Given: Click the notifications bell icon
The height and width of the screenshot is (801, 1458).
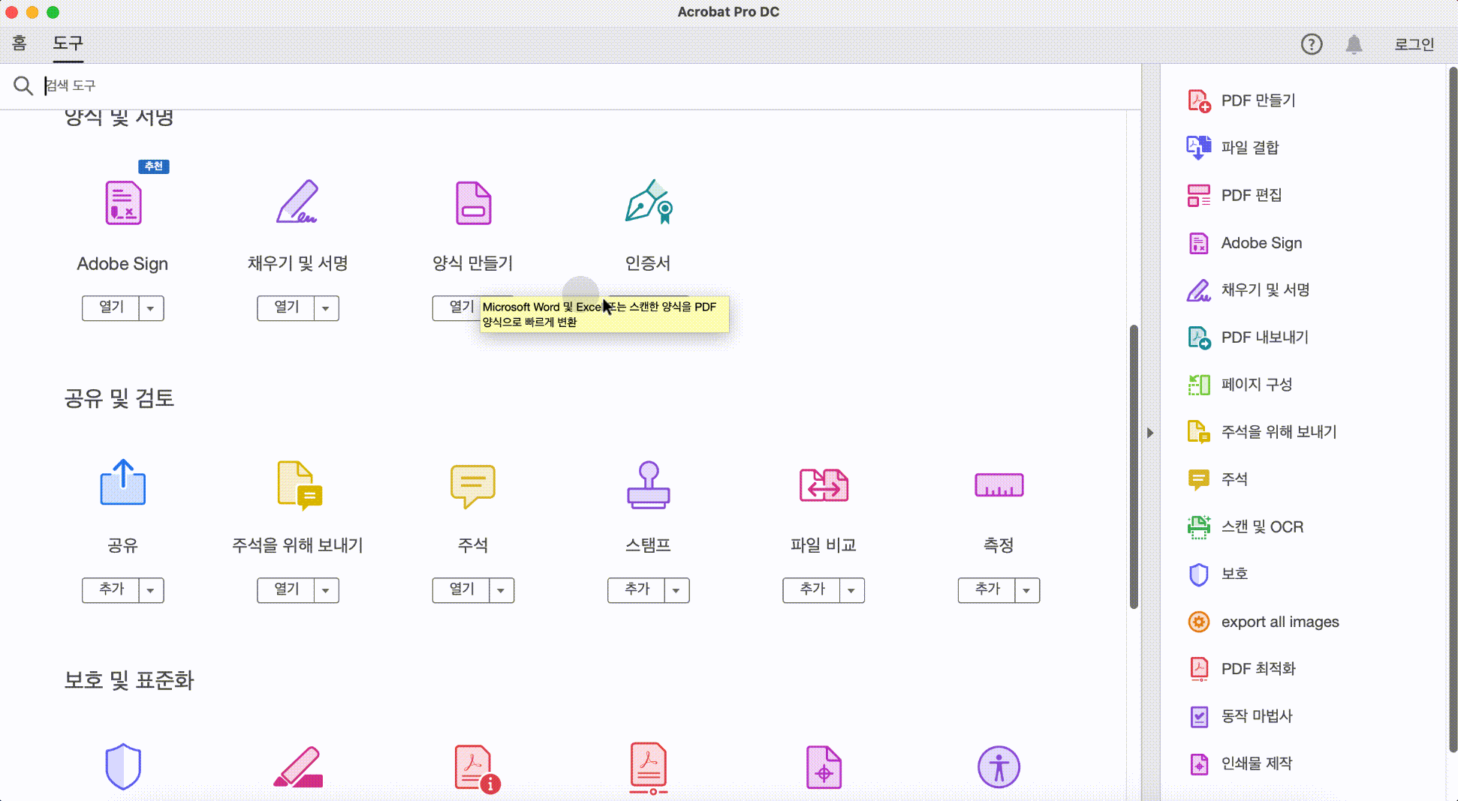Looking at the screenshot, I should point(1354,44).
